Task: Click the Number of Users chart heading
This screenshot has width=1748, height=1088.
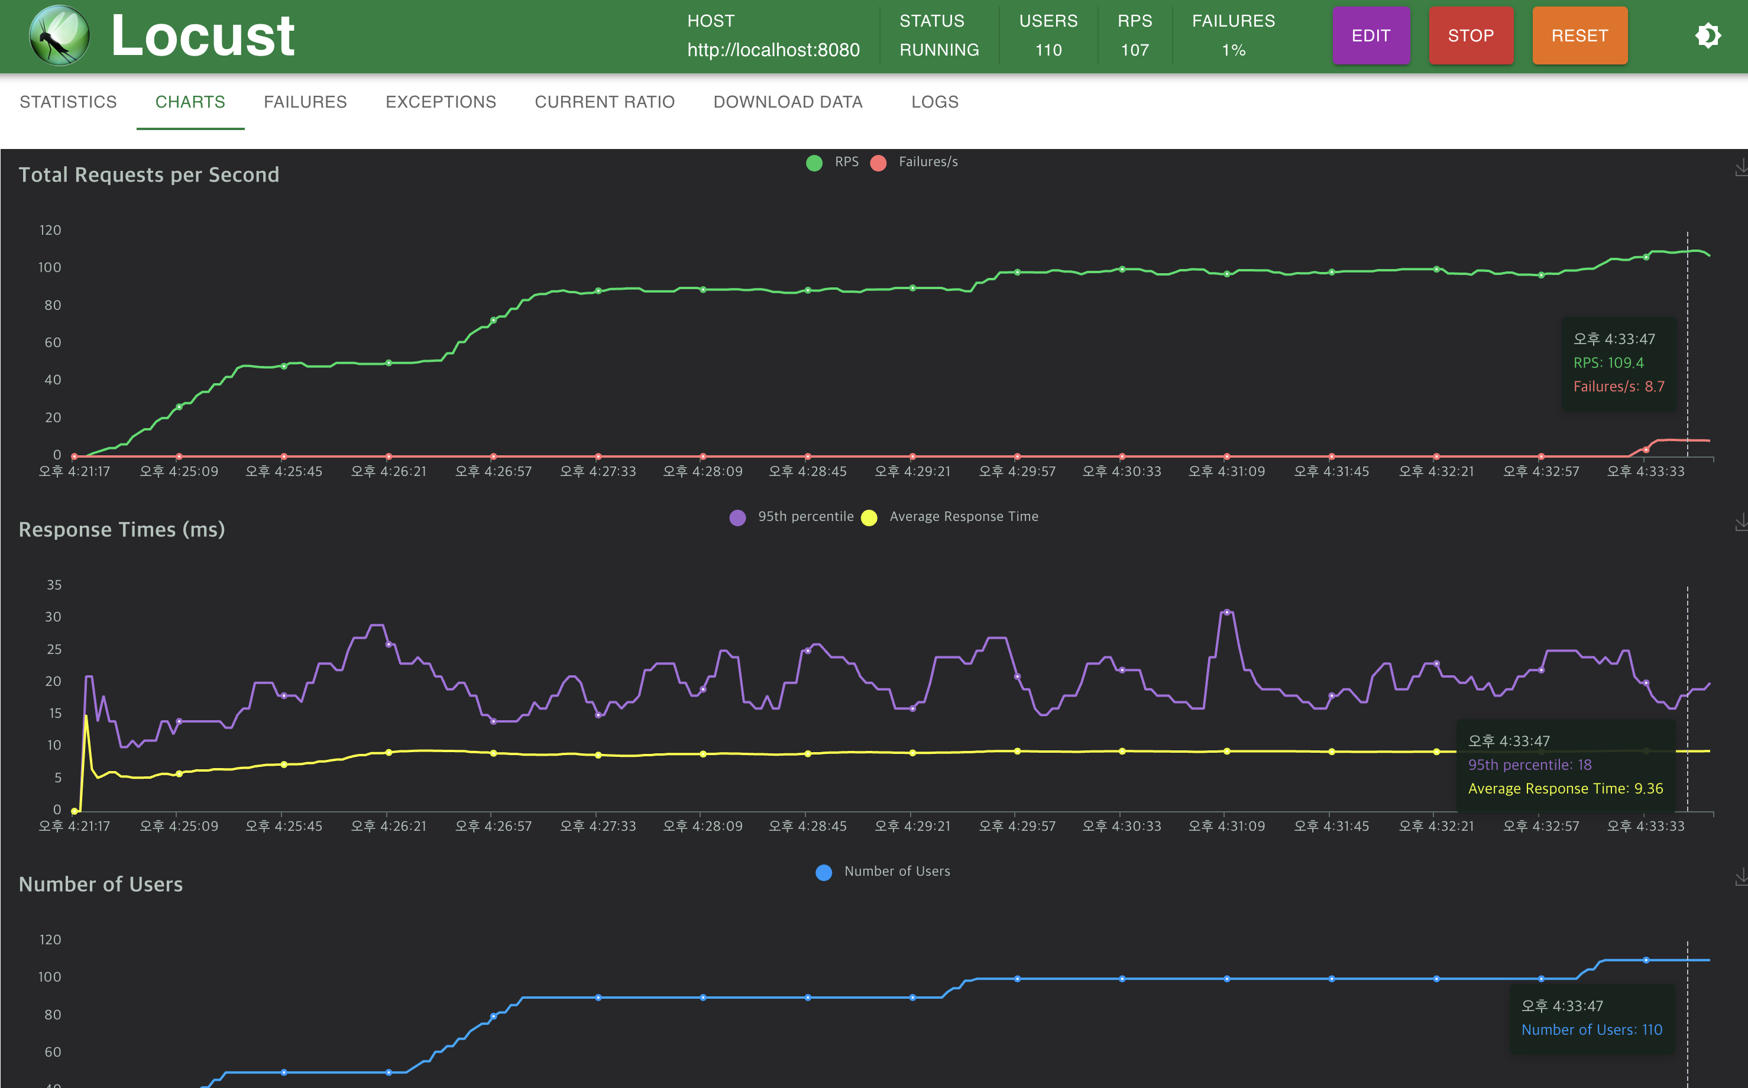Action: click(x=101, y=885)
